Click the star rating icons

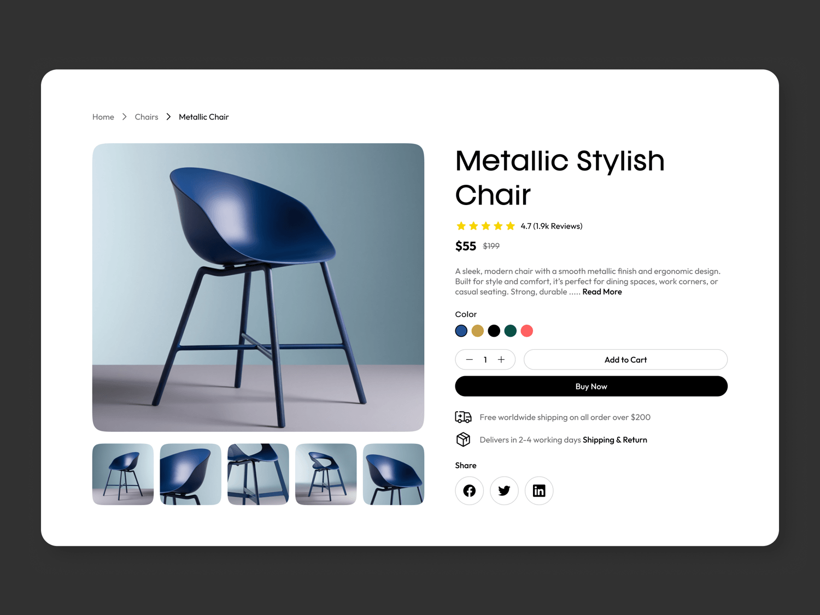point(485,226)
